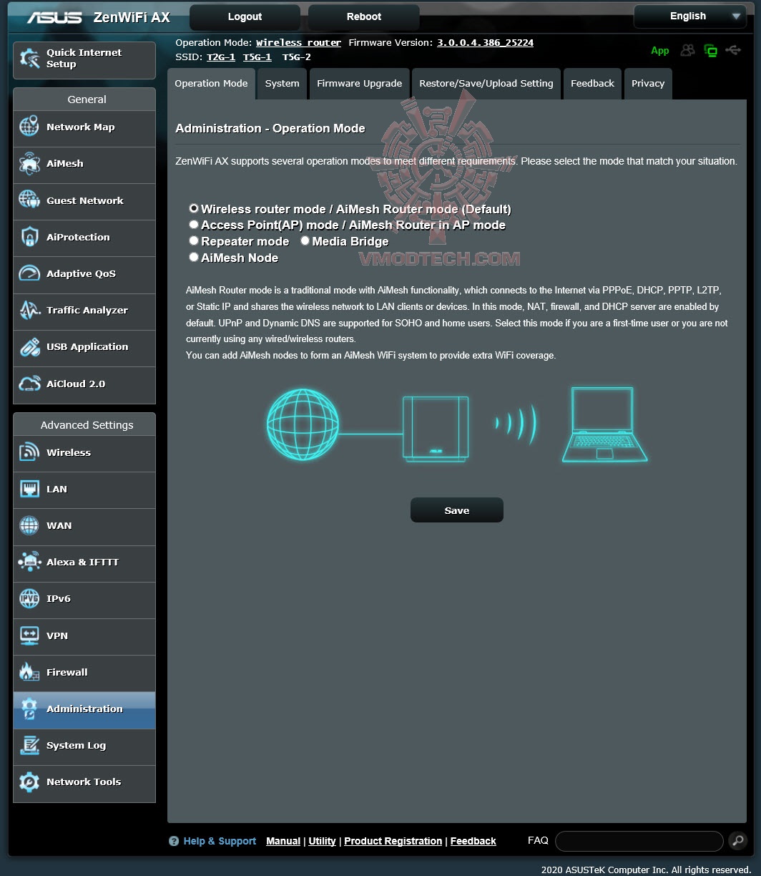Open the Utility link in footer
Screen dimensions: 761x876
point(322,841)
